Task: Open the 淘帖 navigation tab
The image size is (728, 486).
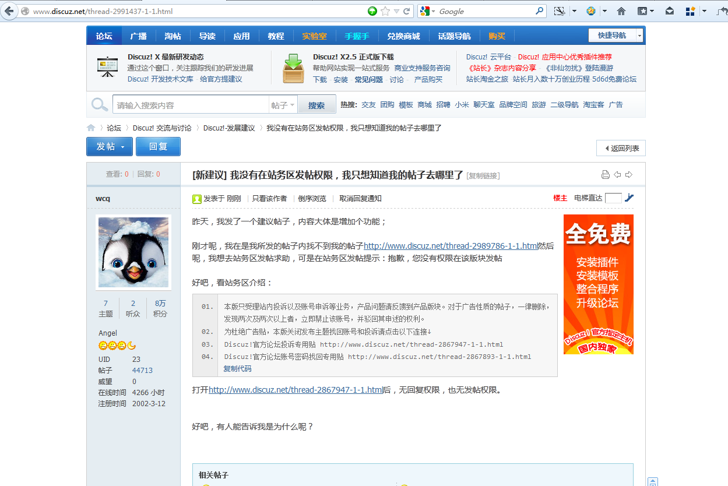Action: pyautogui.click(x=173, y=36)
